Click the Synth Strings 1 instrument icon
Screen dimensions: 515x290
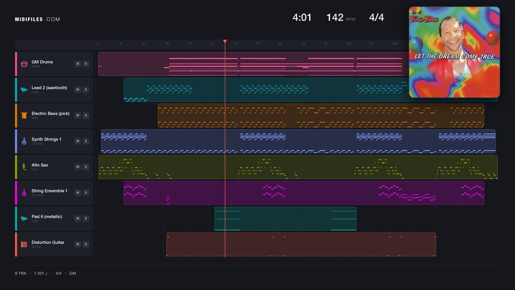click(x=24, y=141)
